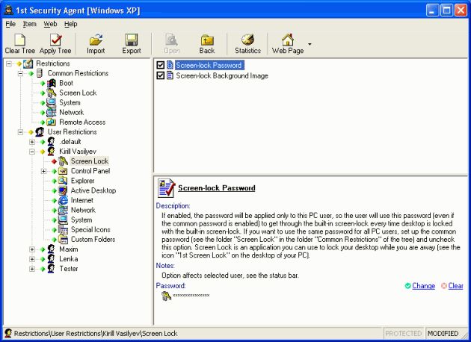Open the Help menu
Screen dimensions: 471x342
point(70,24)
